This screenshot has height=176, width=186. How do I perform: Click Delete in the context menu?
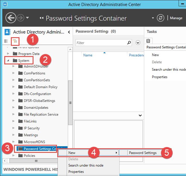click(73, 159)
